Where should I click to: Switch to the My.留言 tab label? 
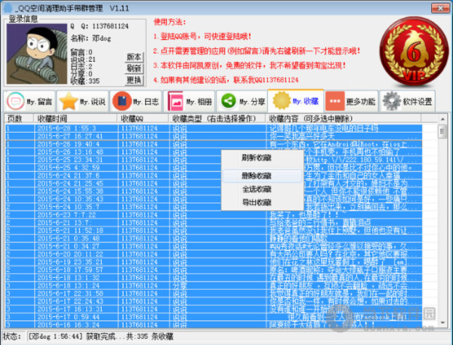[39, 102]
